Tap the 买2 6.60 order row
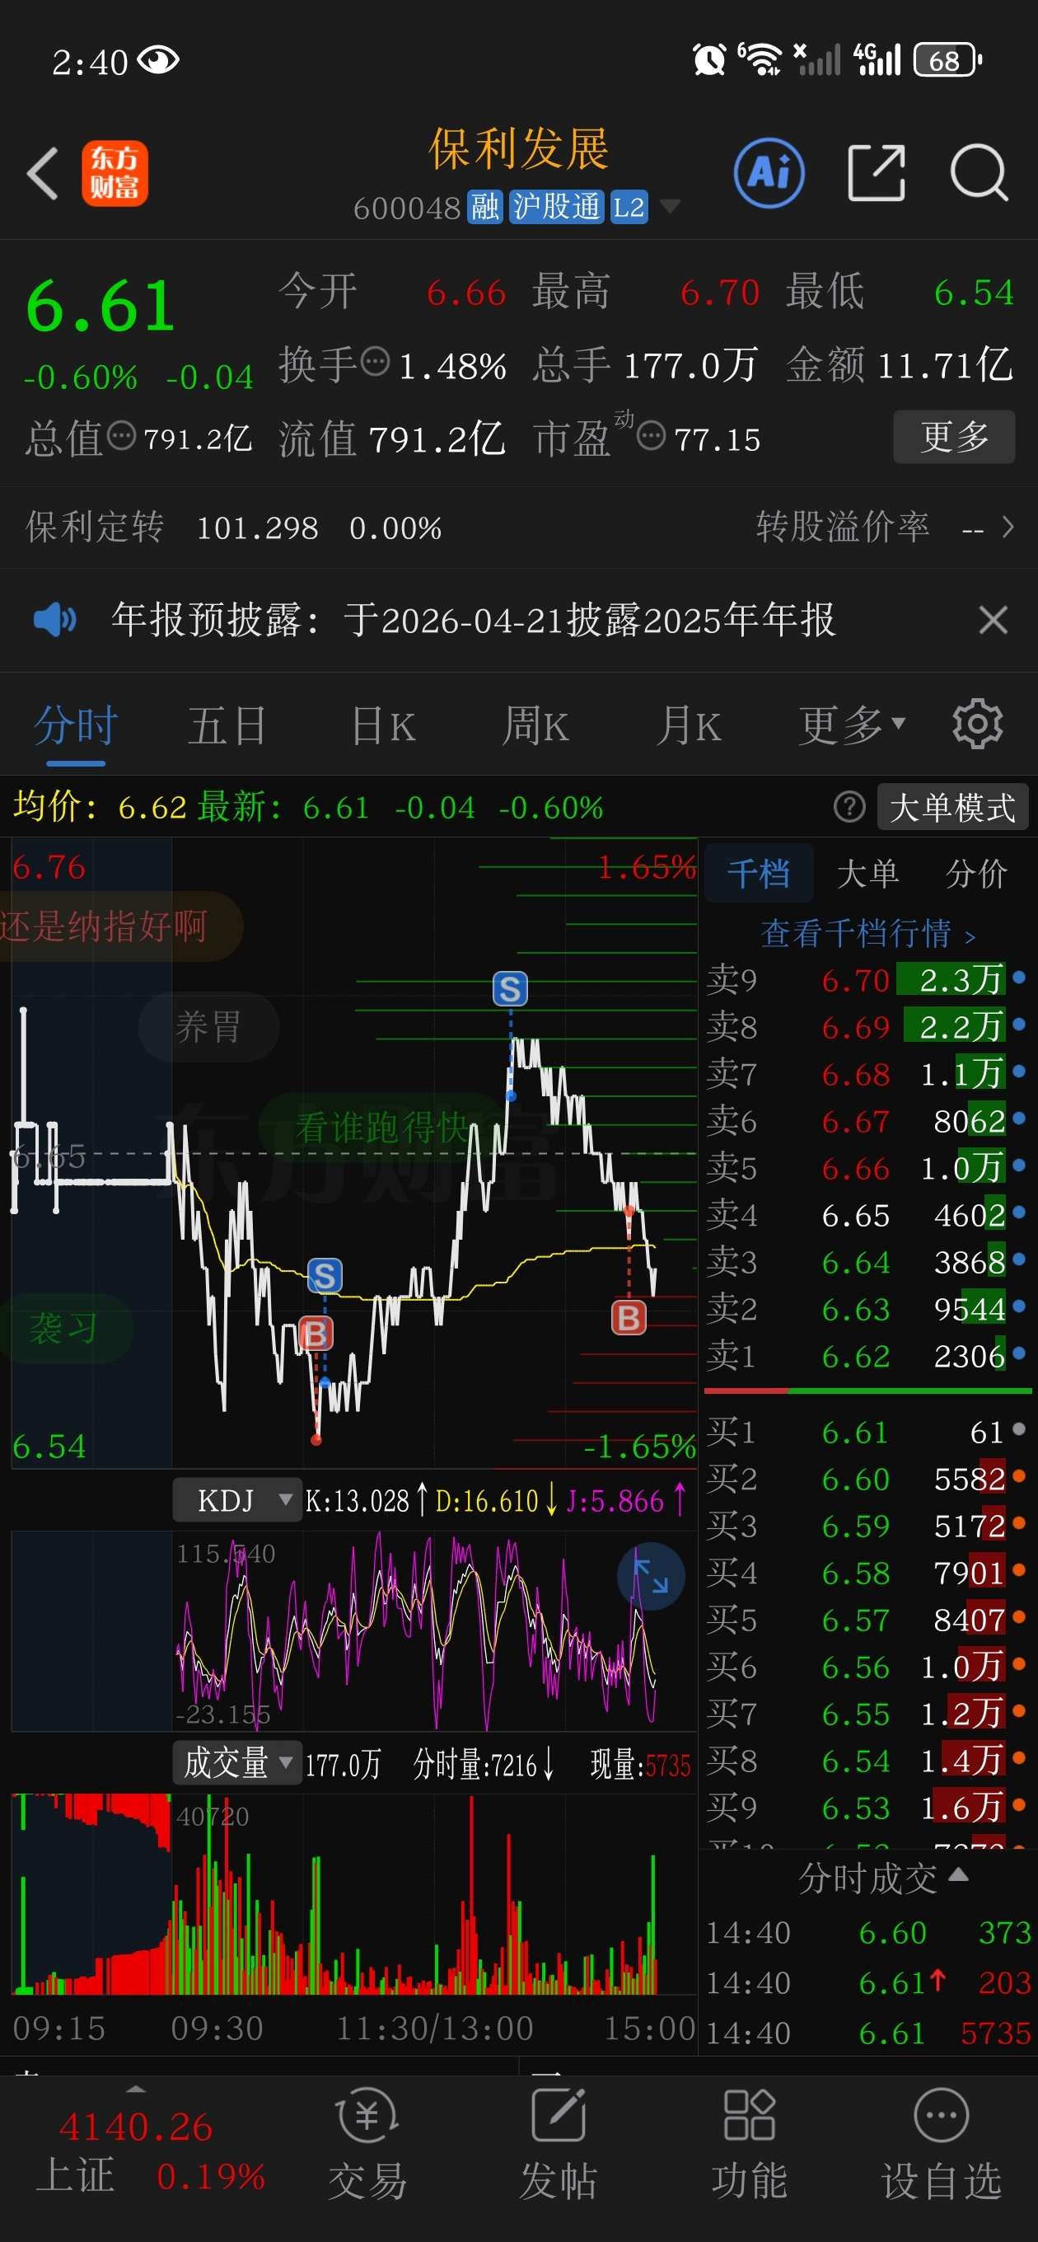1038x2242 pixels. 867,1478
